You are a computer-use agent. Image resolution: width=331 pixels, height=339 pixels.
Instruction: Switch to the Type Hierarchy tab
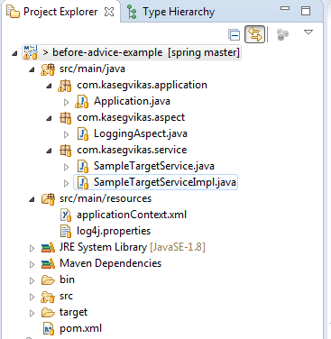pyautogui.click(x=170, y=12)
